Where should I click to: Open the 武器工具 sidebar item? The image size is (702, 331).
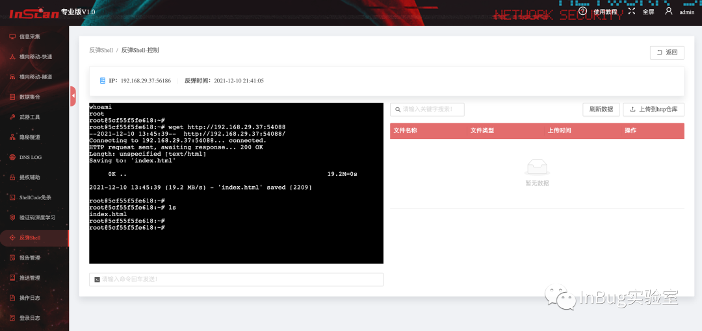[34, 117]
